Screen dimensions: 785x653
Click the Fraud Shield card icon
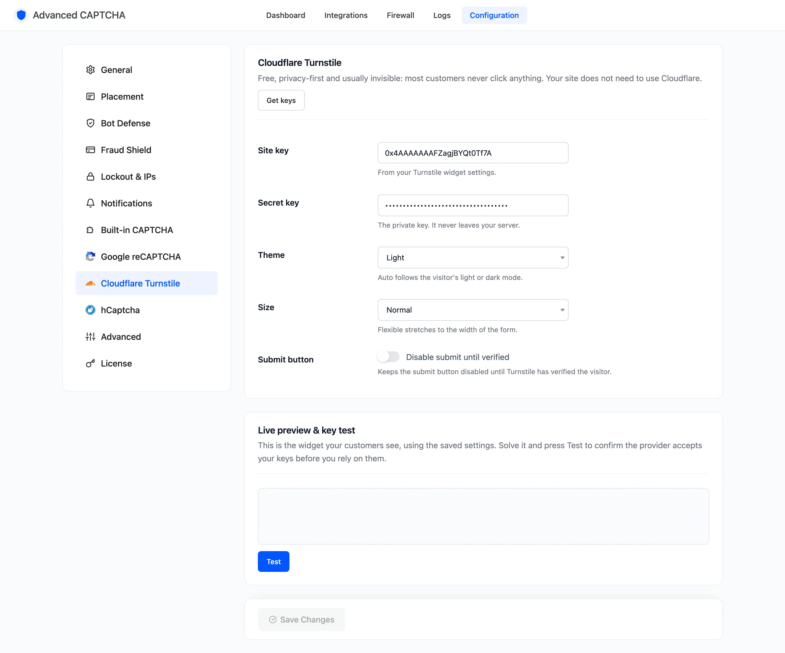point(90,150)
